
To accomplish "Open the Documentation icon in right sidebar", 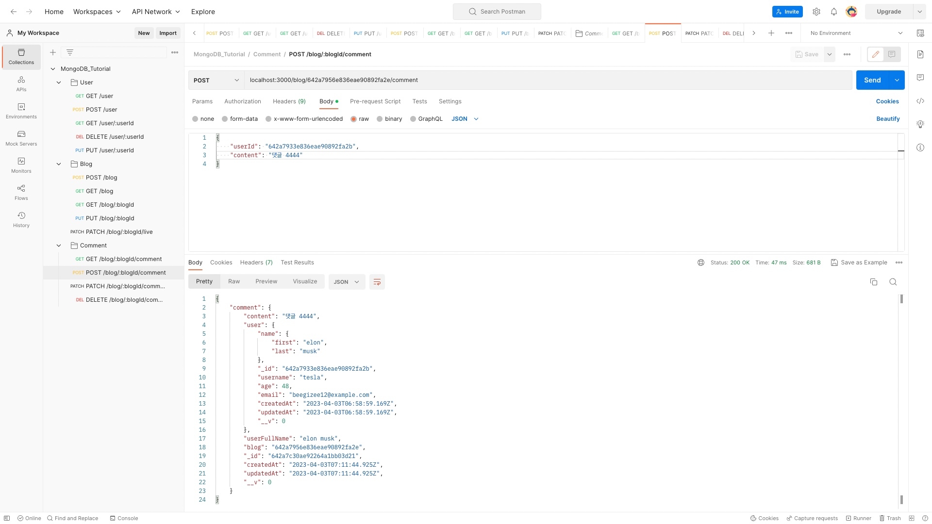I will click(x=920, y=54).
